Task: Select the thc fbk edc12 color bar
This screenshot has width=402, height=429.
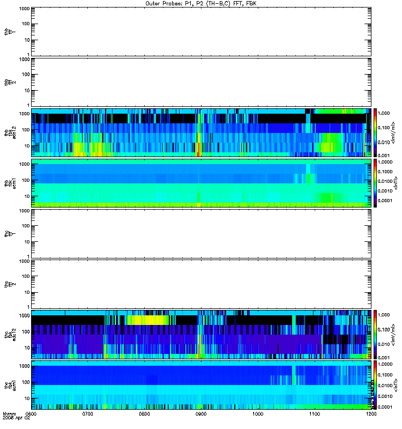Action: tap(375, 335)
